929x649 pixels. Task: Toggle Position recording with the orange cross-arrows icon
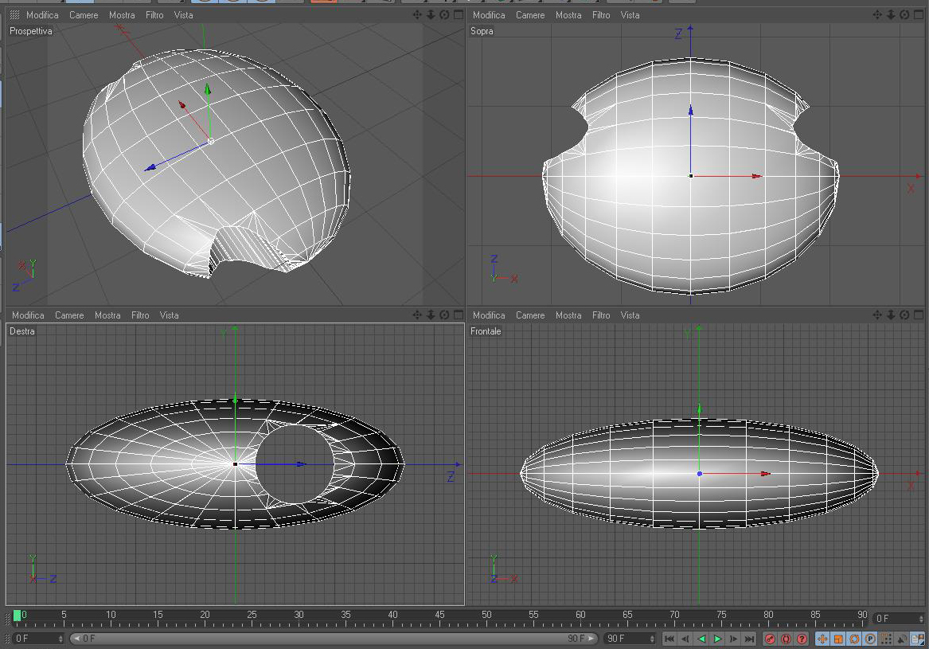pos(822,639)
